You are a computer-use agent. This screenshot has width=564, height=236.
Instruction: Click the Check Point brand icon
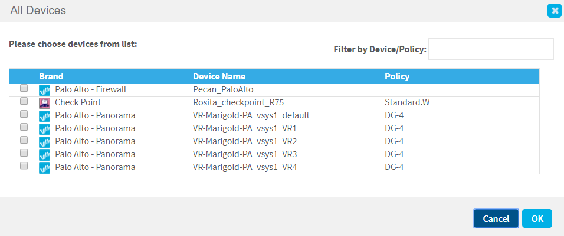pos(44,103)
